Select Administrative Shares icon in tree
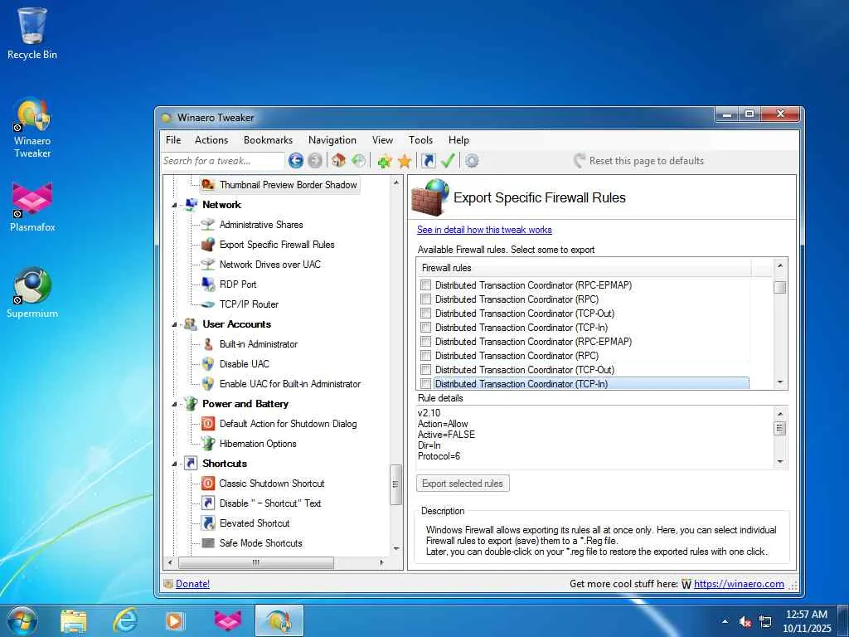 pyautogui.click(x=208, y=224)
